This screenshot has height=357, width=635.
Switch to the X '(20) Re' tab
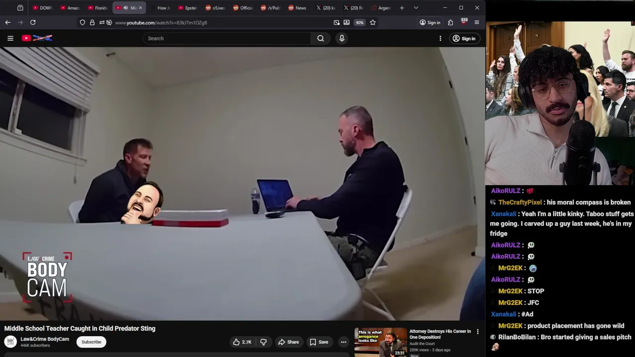354,8
